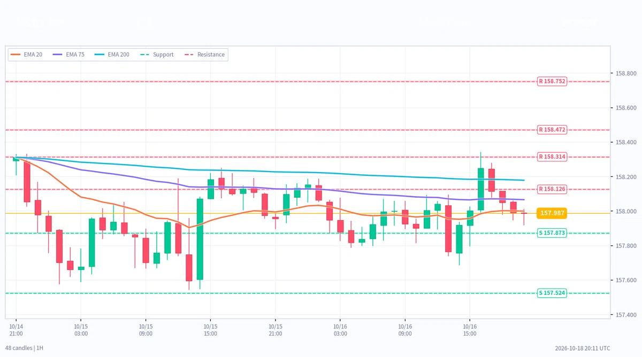Click the 158.200 price axis label
The width and height of the screenshot is (642, 357).
(627, 177)
